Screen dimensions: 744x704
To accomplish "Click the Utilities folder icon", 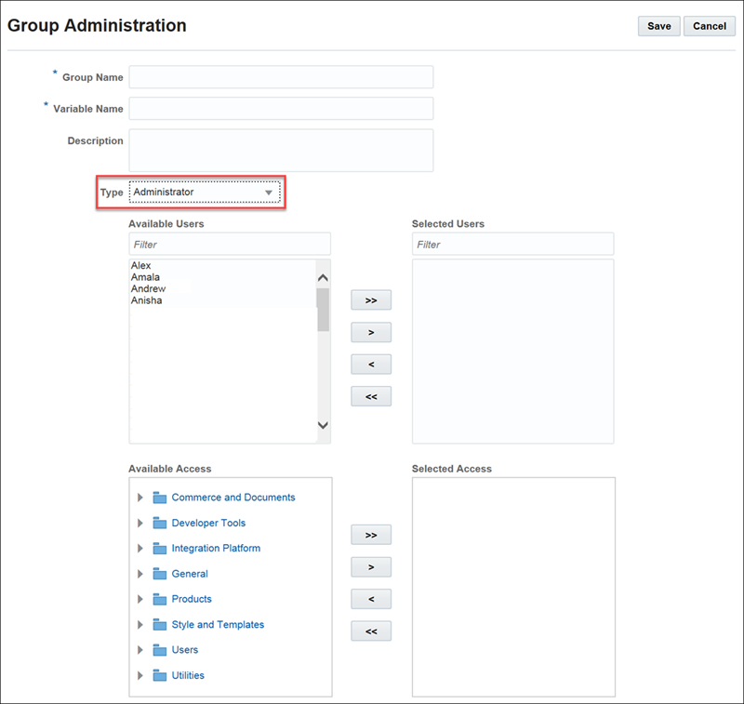I will click(159, 675).
